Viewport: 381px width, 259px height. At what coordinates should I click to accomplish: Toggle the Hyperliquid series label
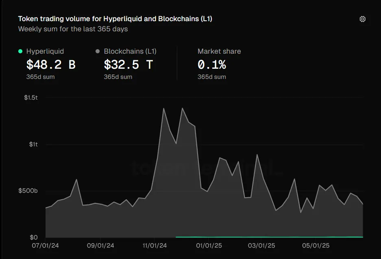[45, 51]
